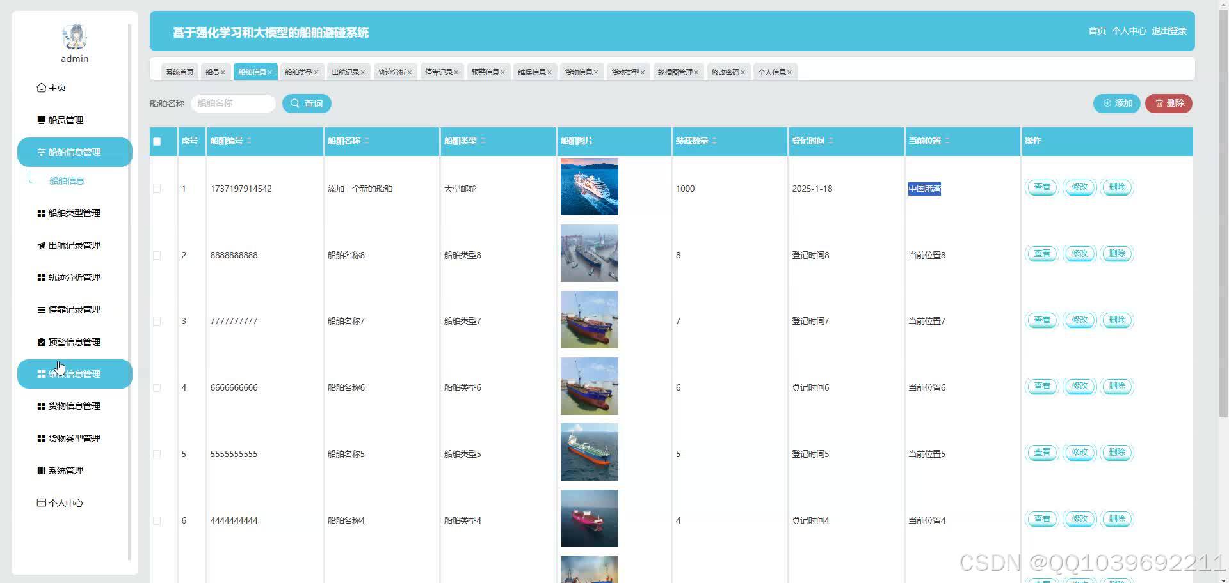The width and height of the screenshot is (1229, 583).
Task: Open the ship image for 船舶名称5
Action: [x=590, y=452]
